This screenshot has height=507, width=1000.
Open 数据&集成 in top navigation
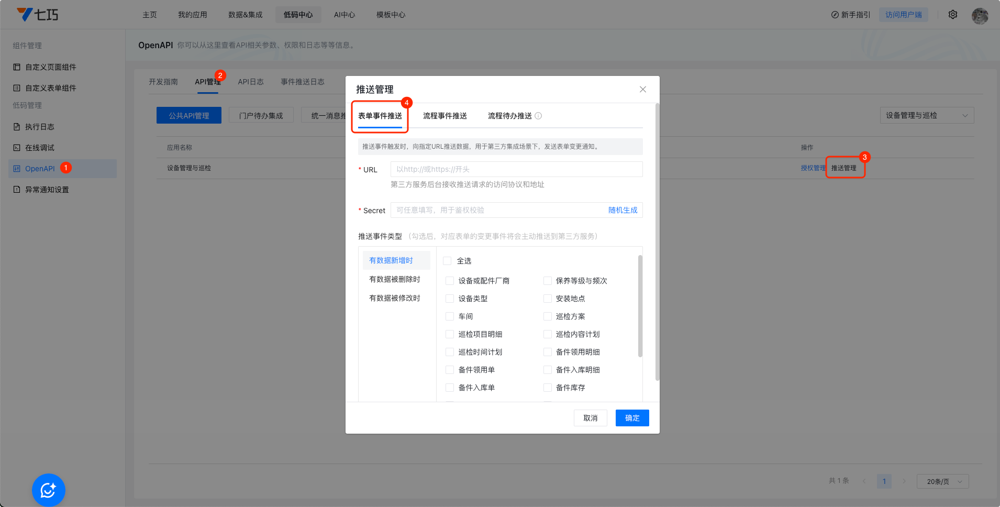coord(246,15)
